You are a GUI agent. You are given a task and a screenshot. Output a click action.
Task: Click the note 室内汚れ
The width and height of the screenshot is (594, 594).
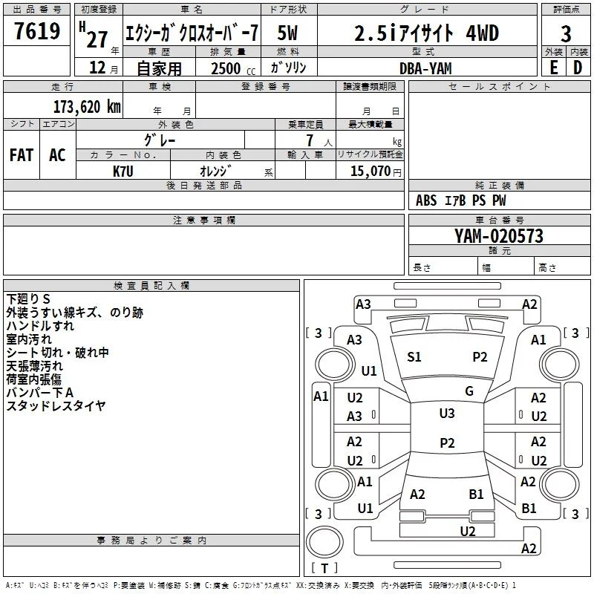(x=29, y=339)
